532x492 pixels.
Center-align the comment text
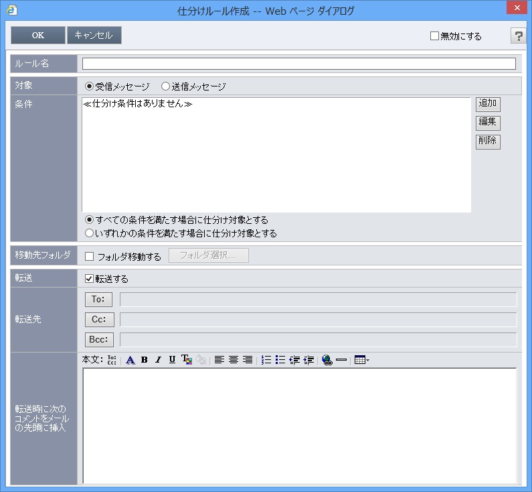coord(234,360)
